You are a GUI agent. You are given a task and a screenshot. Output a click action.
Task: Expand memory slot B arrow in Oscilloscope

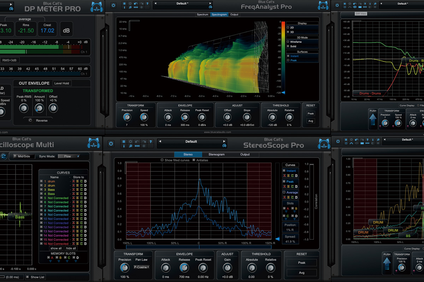59,261
